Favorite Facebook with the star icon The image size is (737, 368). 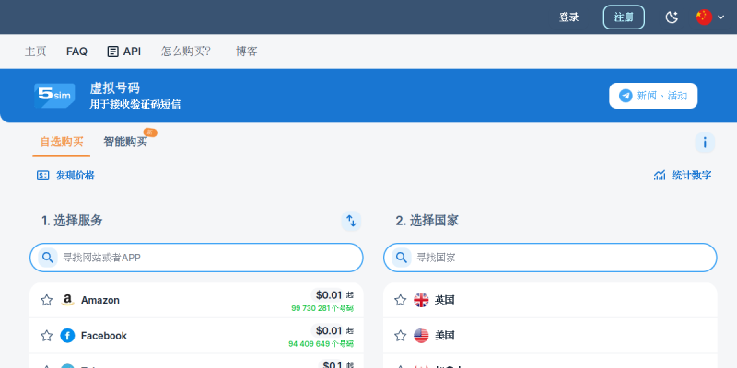pyautogui.click(x=47, y=336)
